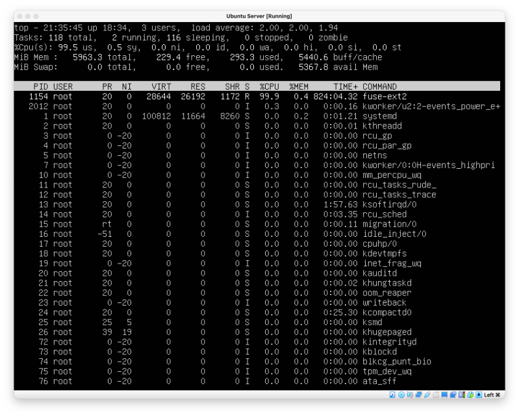Open the display settings status icon

444,395
